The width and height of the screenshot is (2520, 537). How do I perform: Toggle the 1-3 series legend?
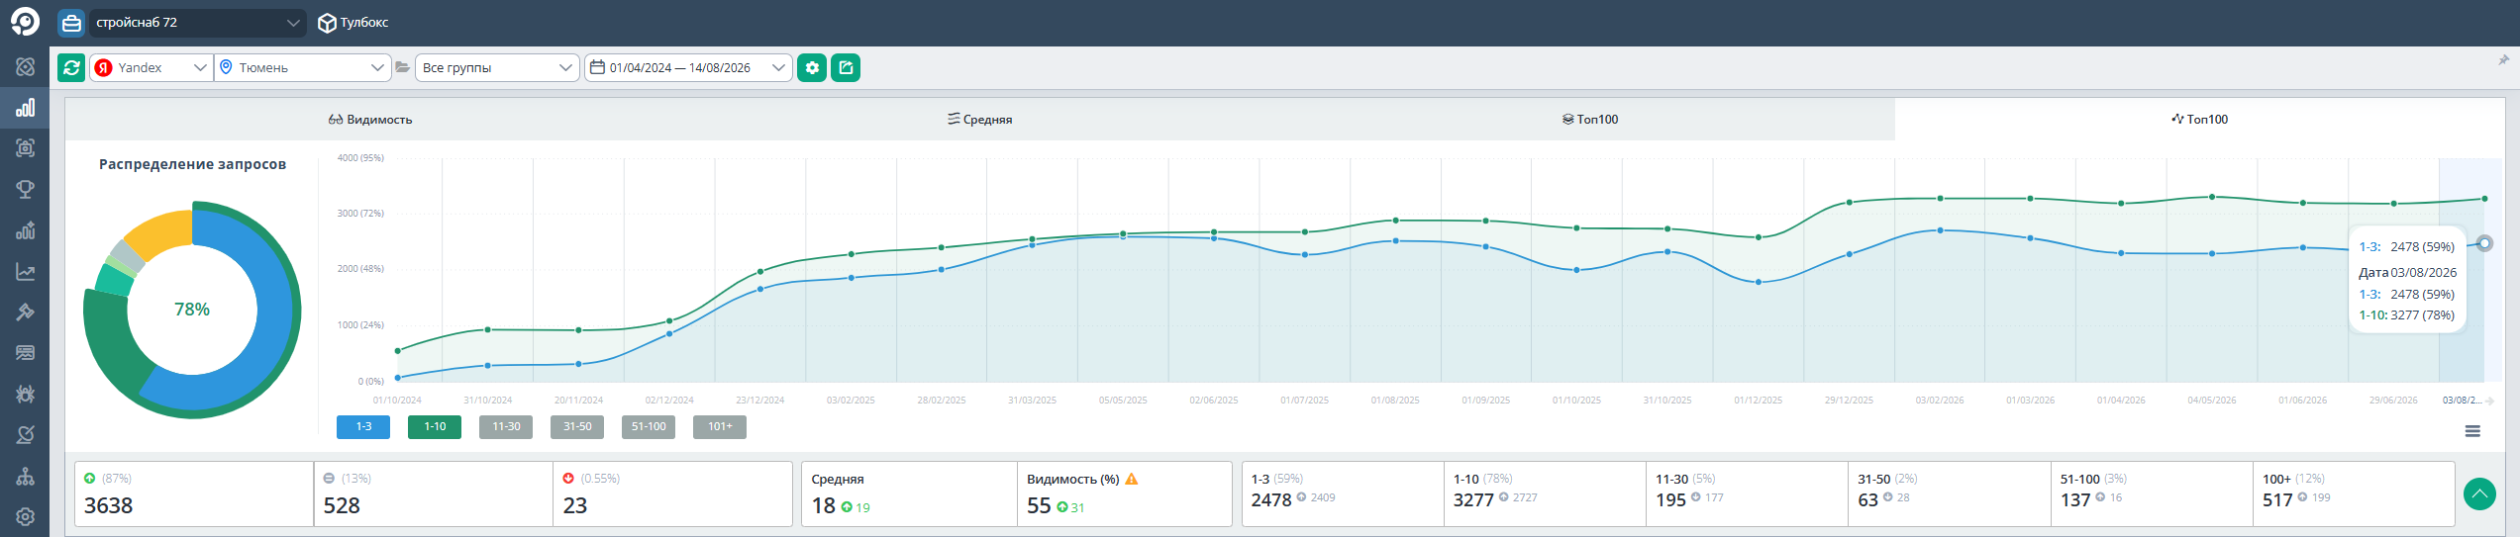(x=363, y=426)
